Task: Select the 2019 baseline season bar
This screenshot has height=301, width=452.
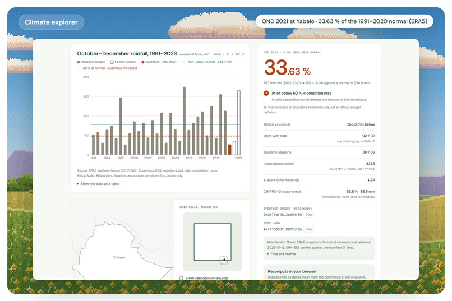Action: click(x=220, y=124)
